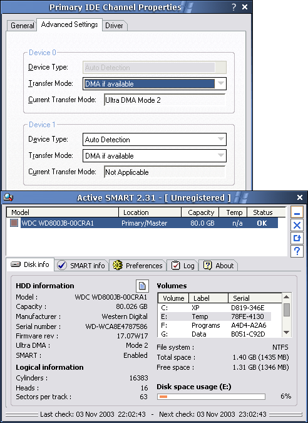Select volume E: Temp row
The height and width of the screenshot is (423, 308).
(214, 316)
